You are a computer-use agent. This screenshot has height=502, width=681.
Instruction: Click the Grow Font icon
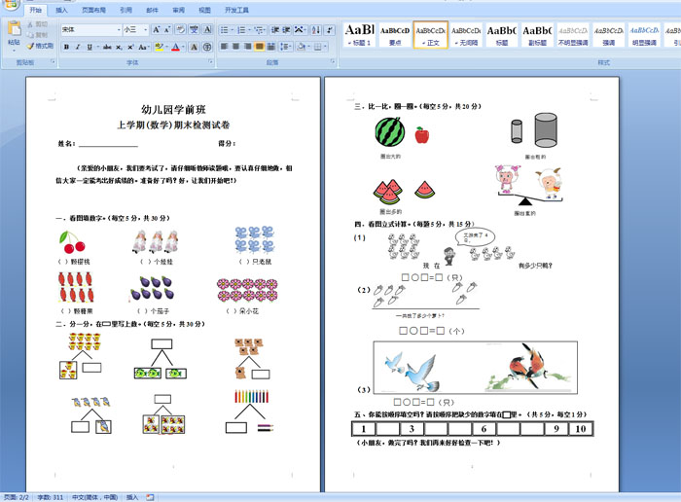click(157, 29)
